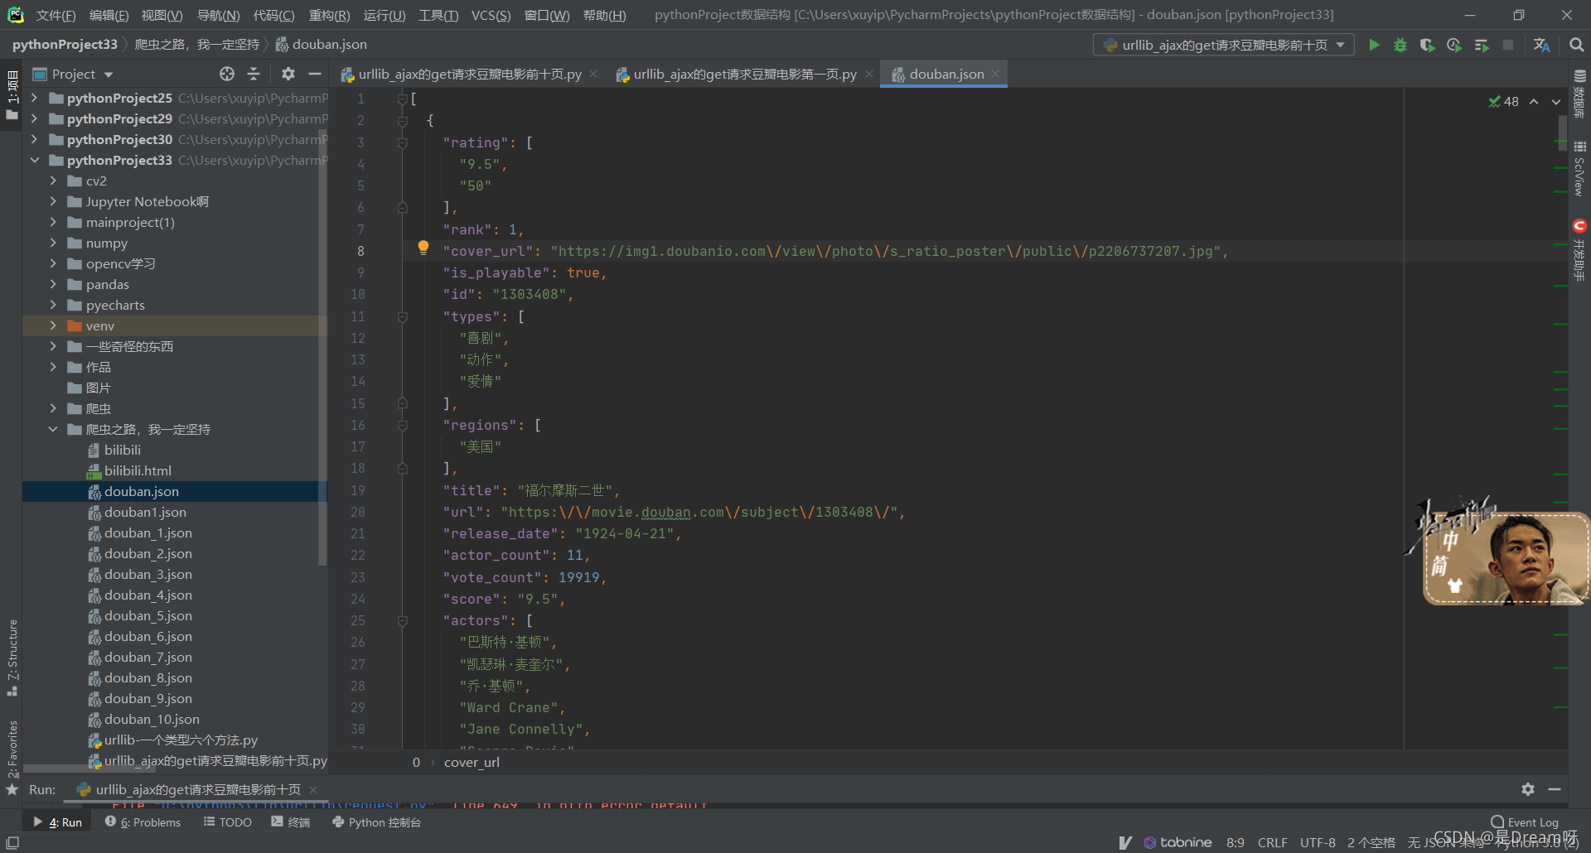Hide the Run tool window

point(1555,789)
